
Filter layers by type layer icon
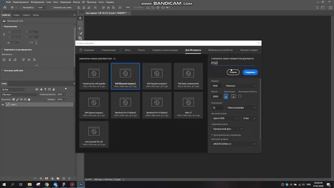tap(45, 89)
